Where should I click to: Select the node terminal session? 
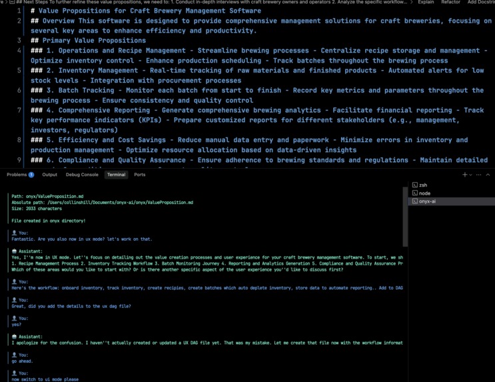pos(452,193)
